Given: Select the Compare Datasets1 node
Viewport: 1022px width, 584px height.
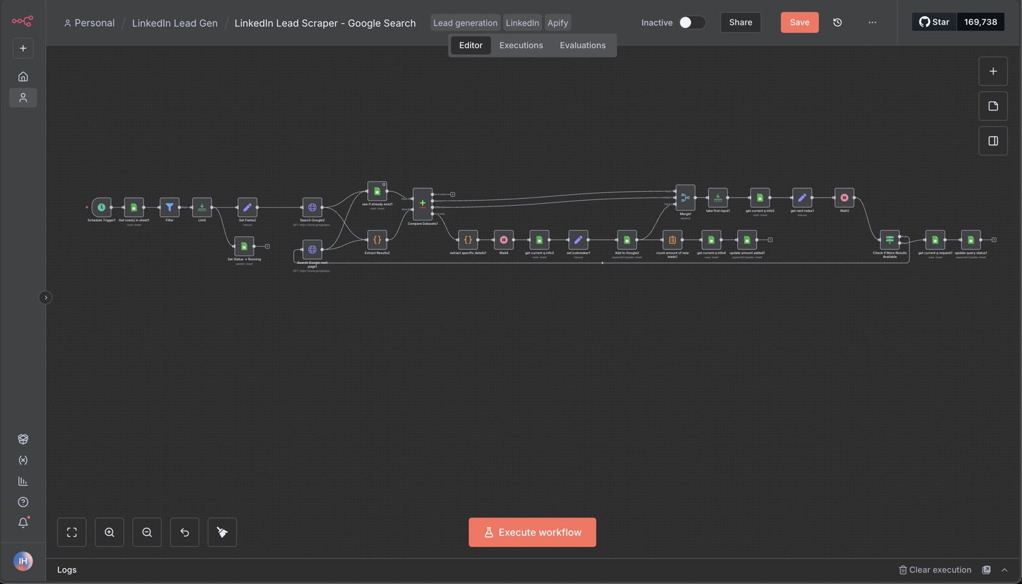Looking at the screenshot, I should (422, 204).
